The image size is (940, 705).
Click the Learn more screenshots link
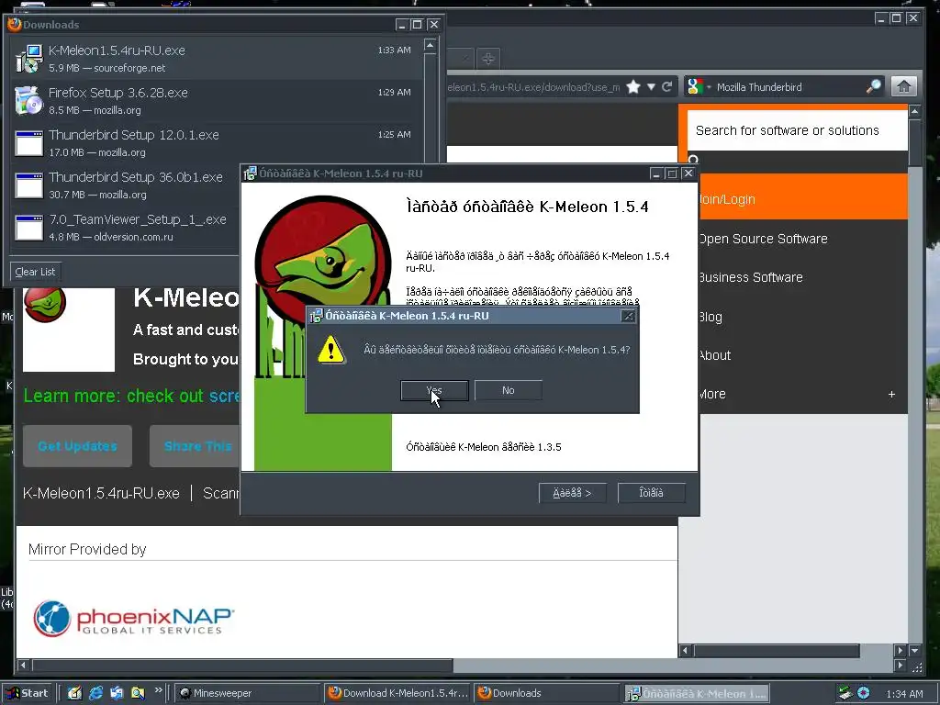(224, 396)
